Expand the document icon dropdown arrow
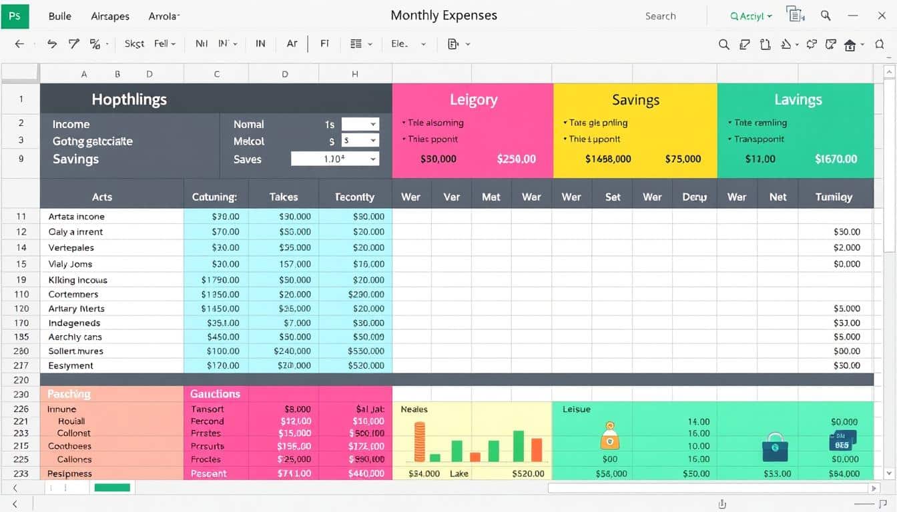Image resolution: width=897 pixels, height=512 pixels. 468,45
